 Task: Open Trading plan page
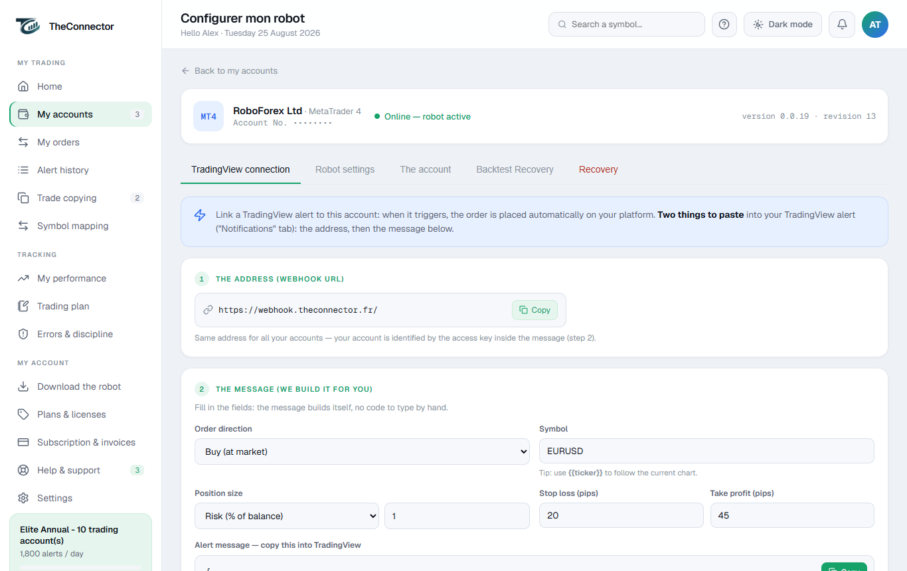80,306
